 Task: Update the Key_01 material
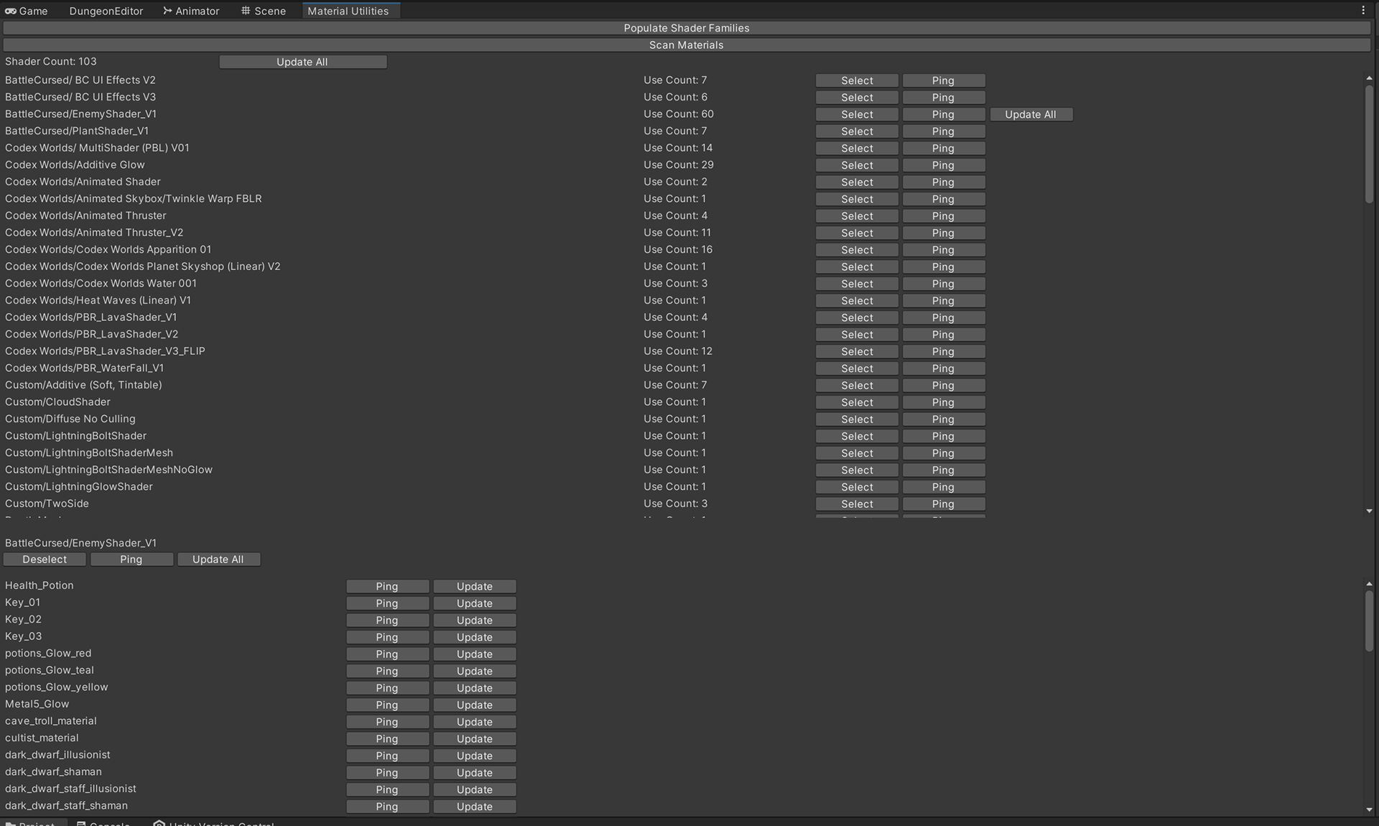pyautogui.click(x=475, y=603)
